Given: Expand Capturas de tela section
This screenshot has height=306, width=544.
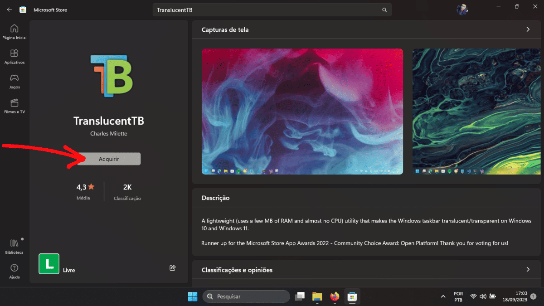Looking at the screenshot, I should tap(528, 29).
